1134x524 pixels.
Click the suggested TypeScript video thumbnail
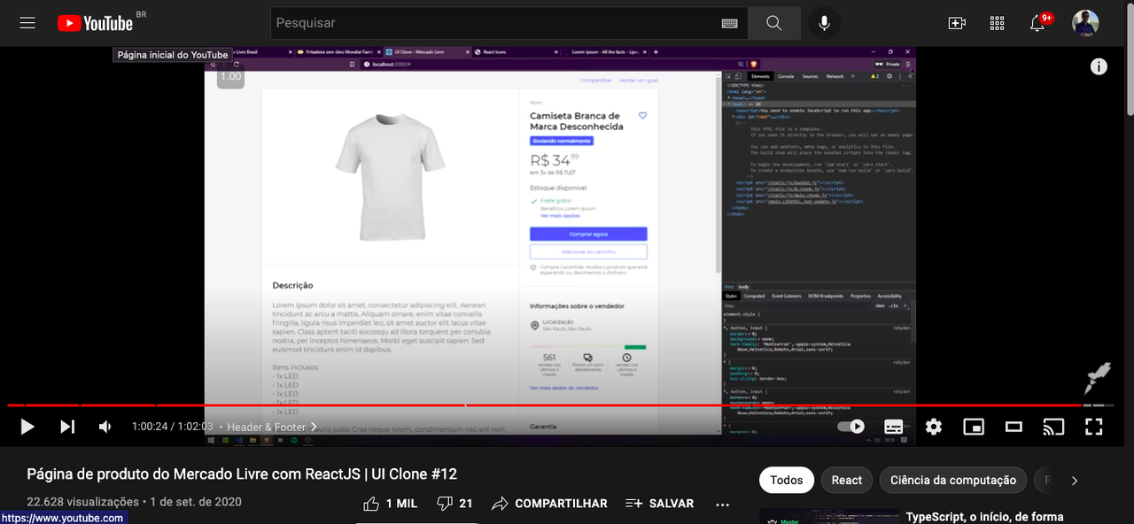click(x=828, y=516)
